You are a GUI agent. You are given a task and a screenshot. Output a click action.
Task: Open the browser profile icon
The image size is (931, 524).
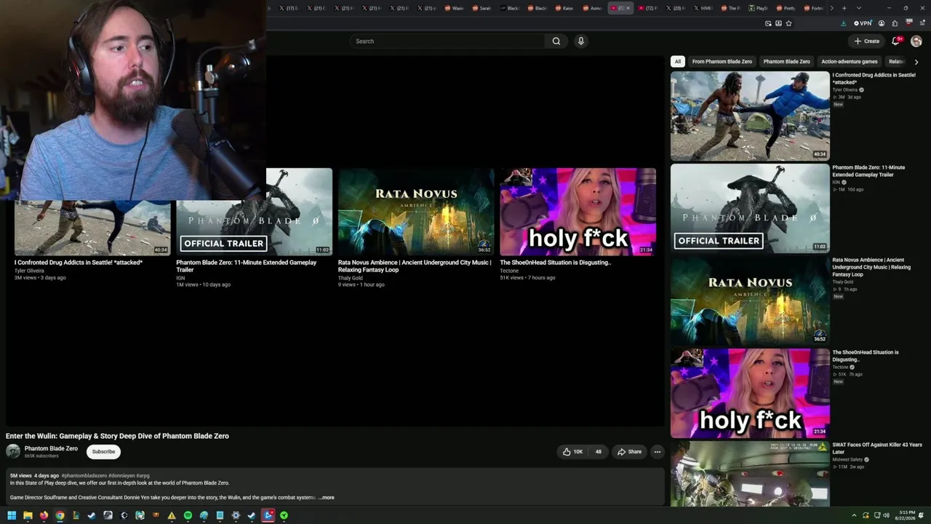[882, 23]
